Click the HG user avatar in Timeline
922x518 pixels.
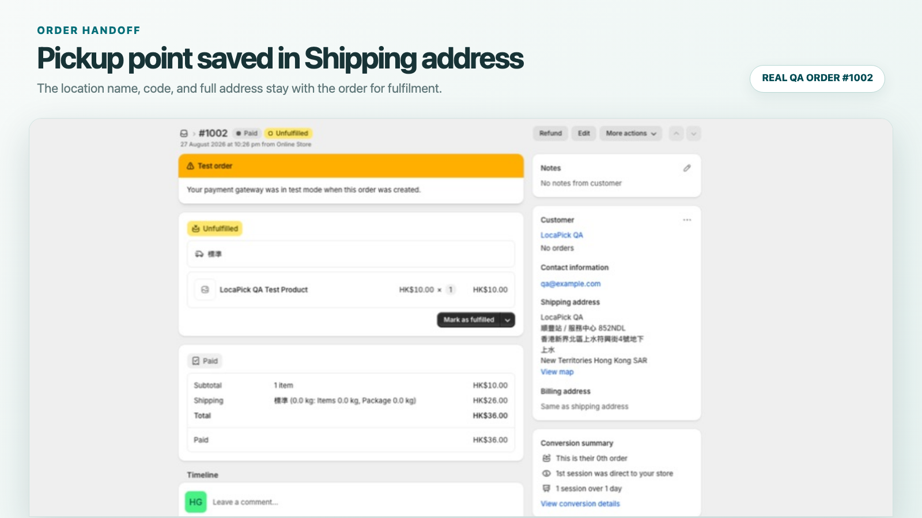[x=196, y=502]
